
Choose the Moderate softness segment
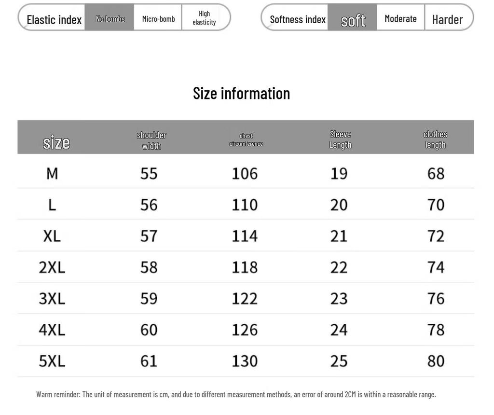click(400, 18)
